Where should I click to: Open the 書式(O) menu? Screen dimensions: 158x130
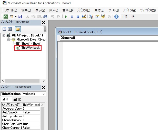[x=67, y=10]
